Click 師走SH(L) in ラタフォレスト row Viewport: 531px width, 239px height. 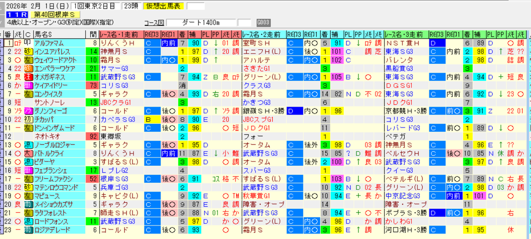[119, 213]
